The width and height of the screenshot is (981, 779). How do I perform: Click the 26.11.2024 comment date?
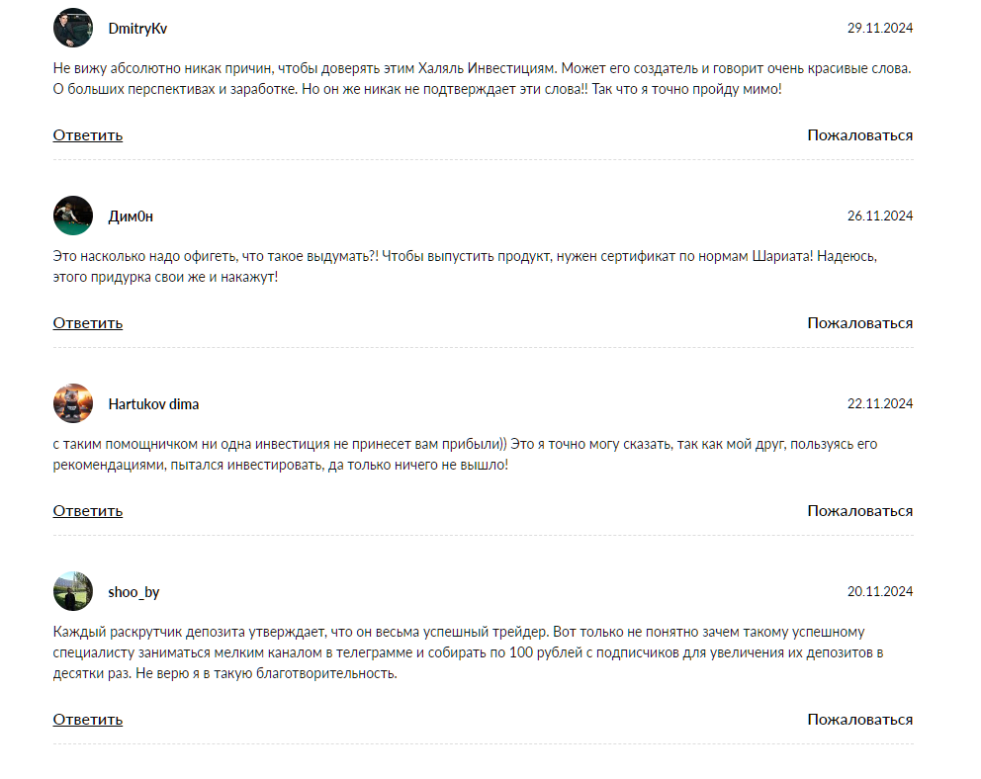coord(880,216)
